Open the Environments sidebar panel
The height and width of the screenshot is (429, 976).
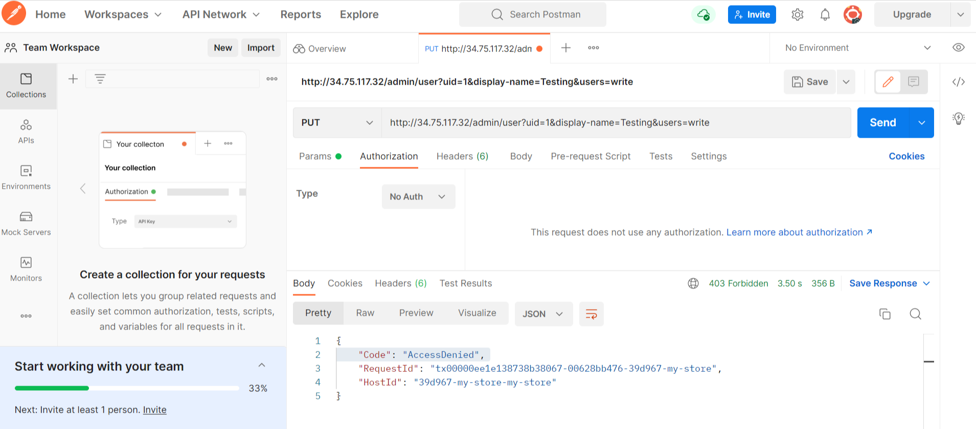(26, 178)
